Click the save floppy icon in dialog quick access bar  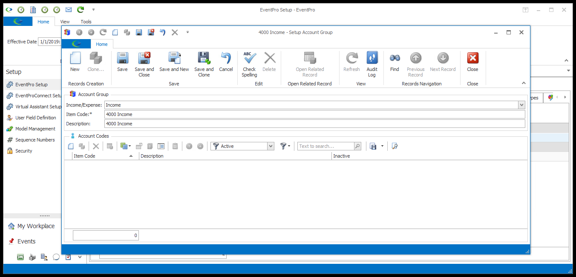[x=139, y=32]
